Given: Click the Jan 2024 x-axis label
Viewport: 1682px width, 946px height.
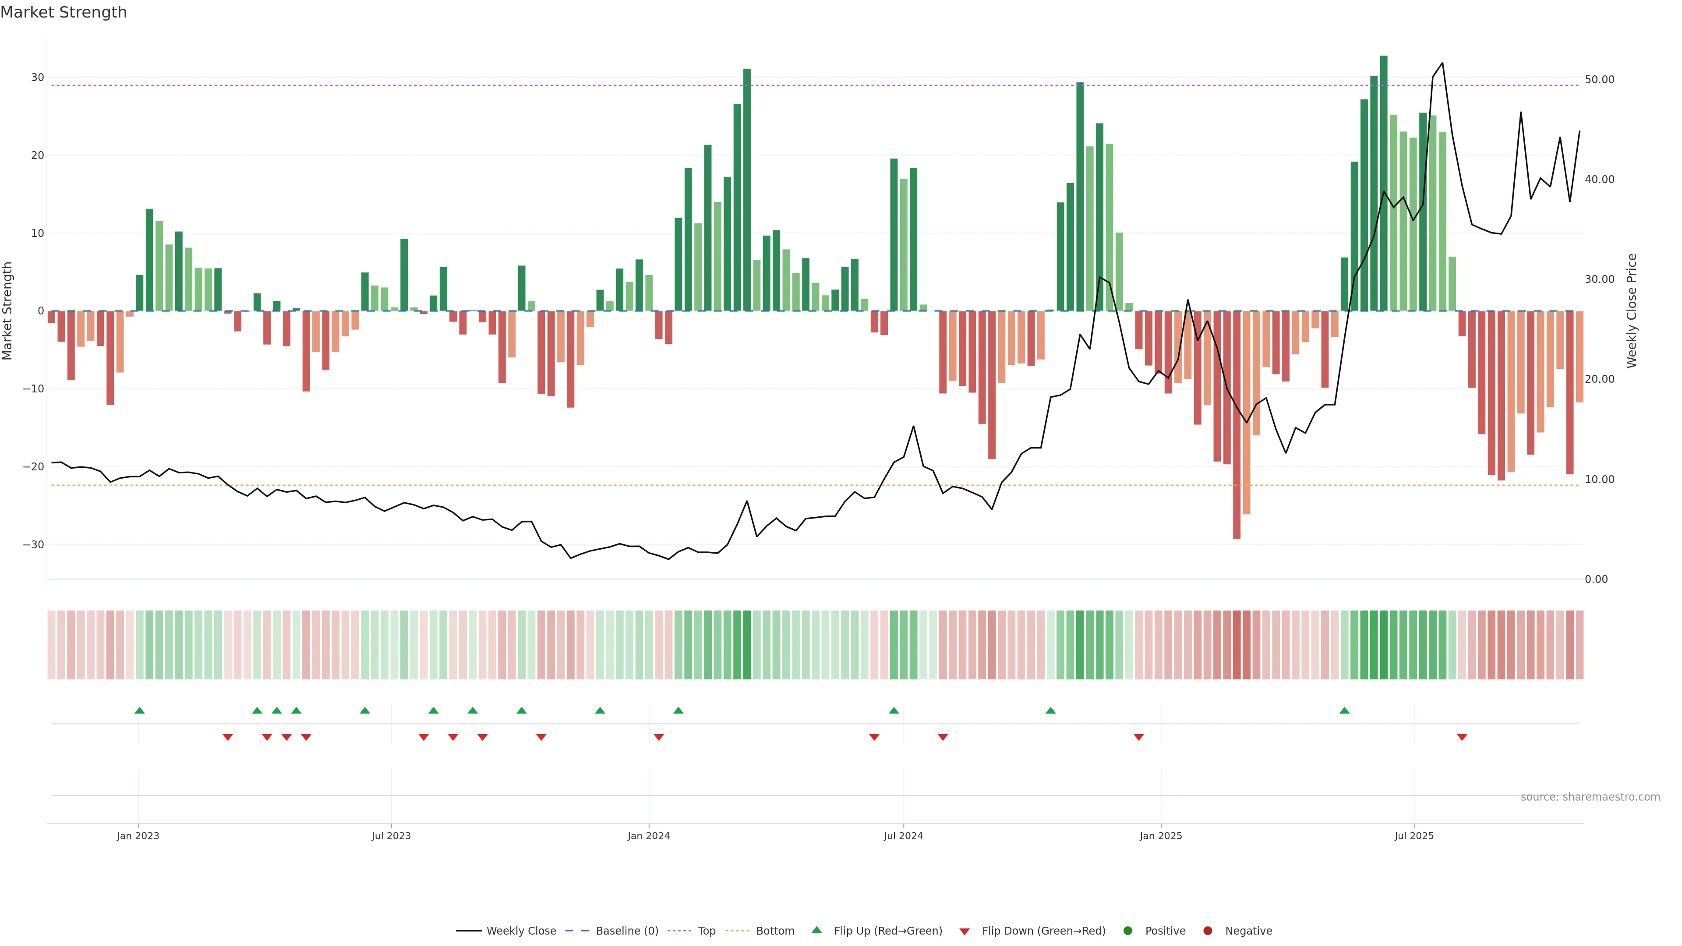Looking at the screenshot, I should click(x=648, y=836).
